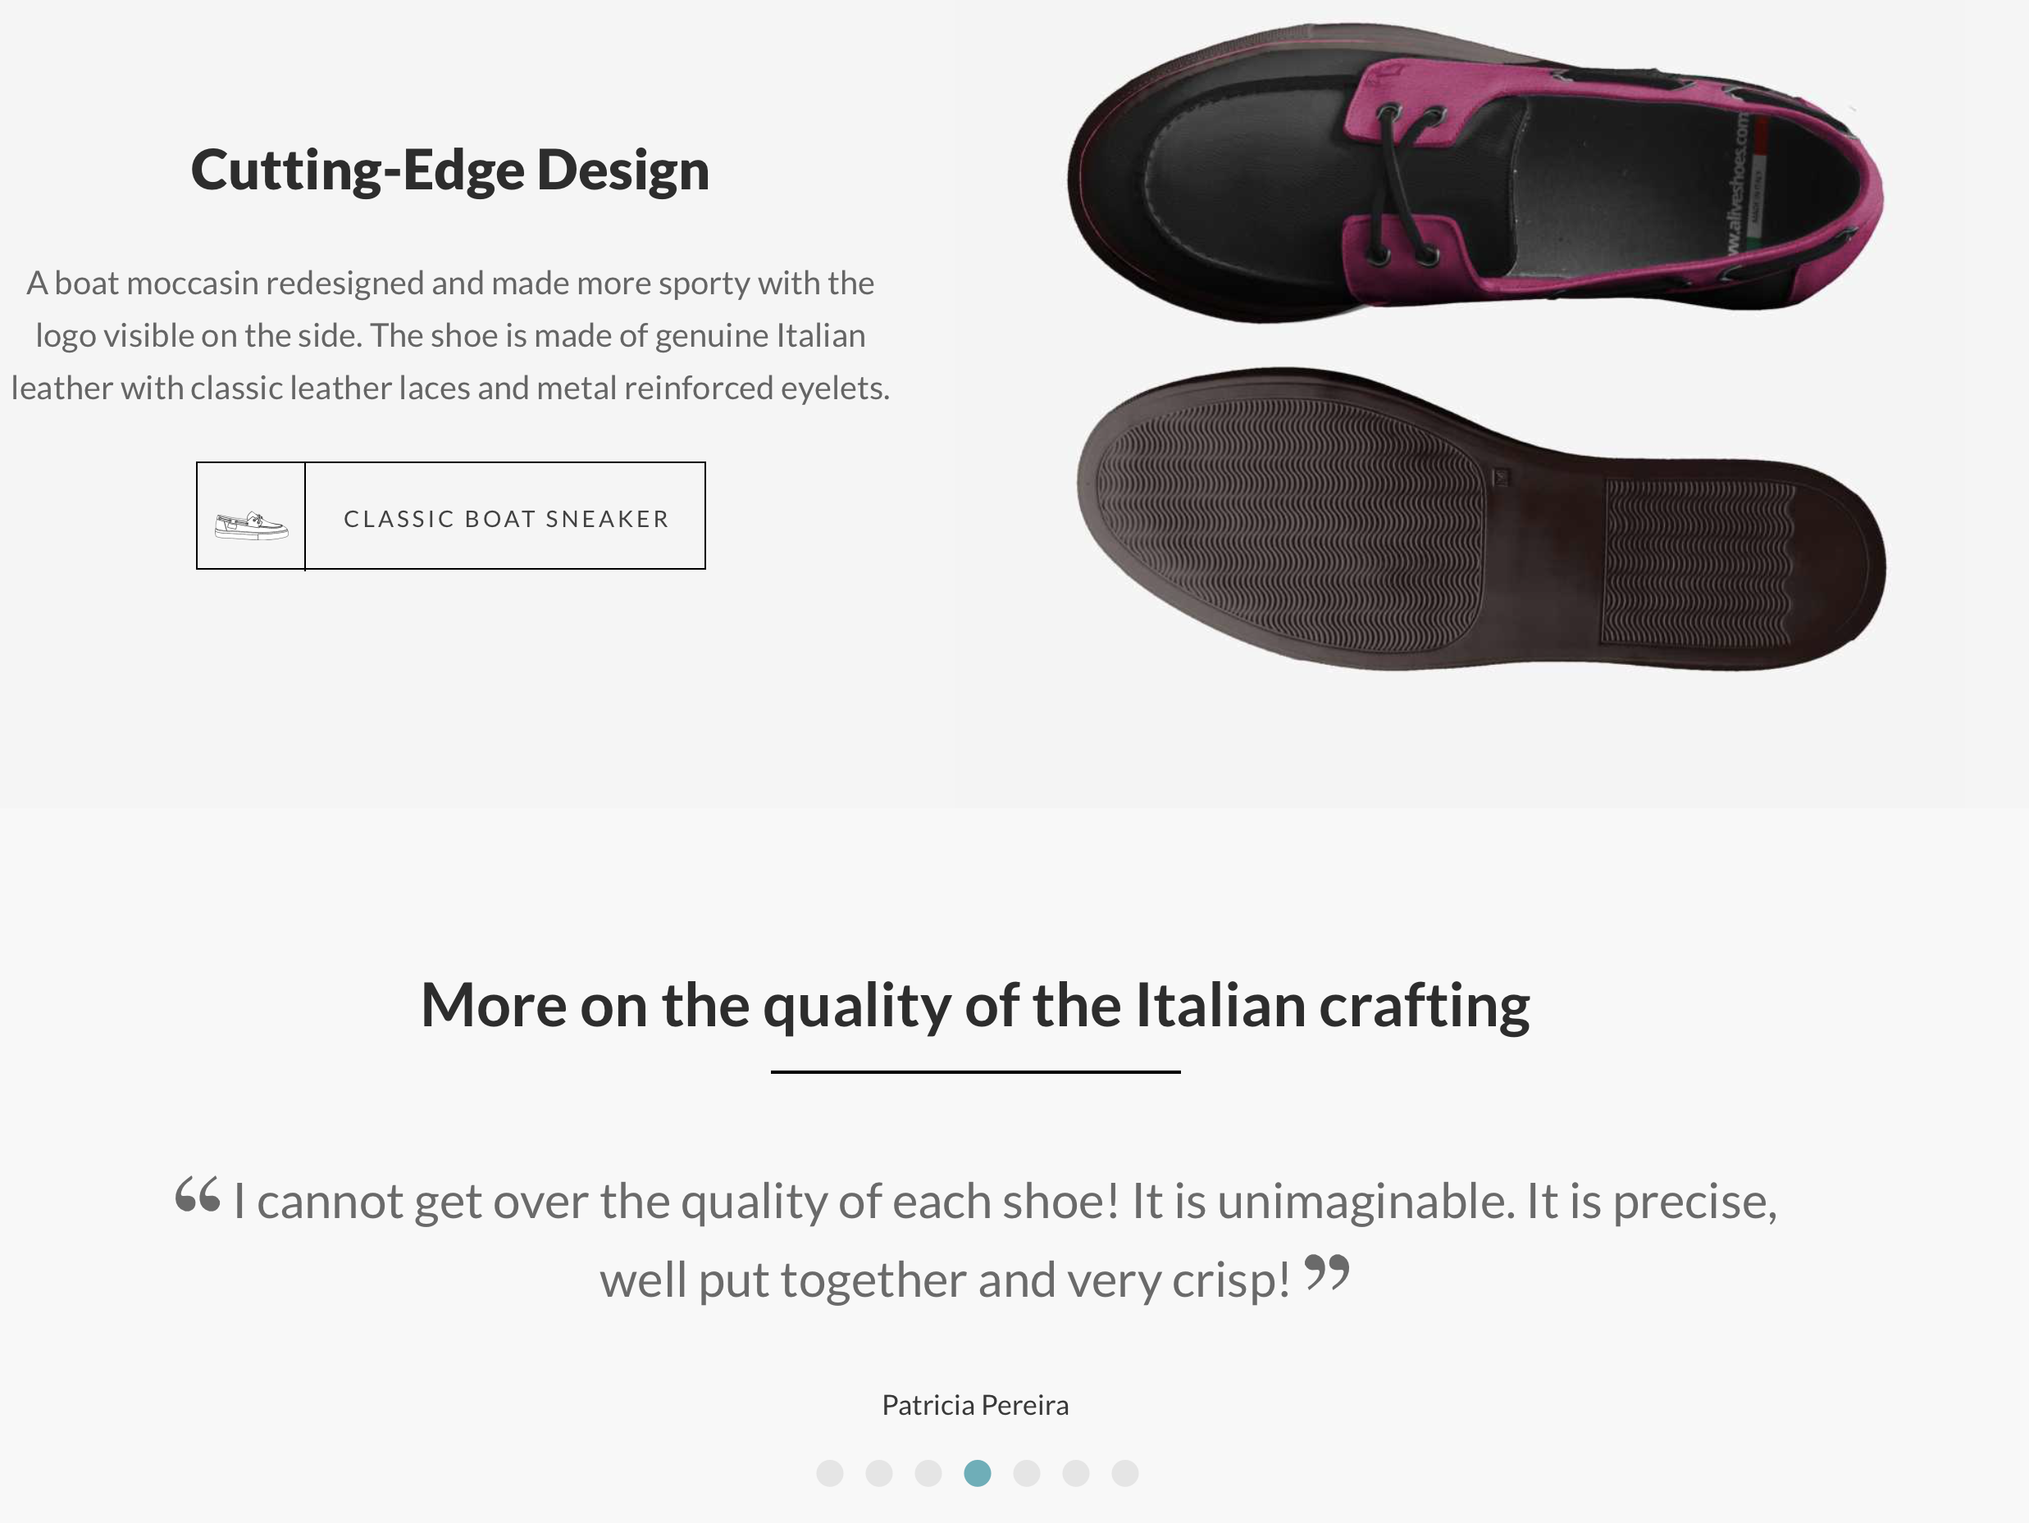The height and width of the screenshot is (1523, 2029).
Task: Click the Patricia Pereira reviewer name
Action: pyautogui.click(x=975, y=1404)
